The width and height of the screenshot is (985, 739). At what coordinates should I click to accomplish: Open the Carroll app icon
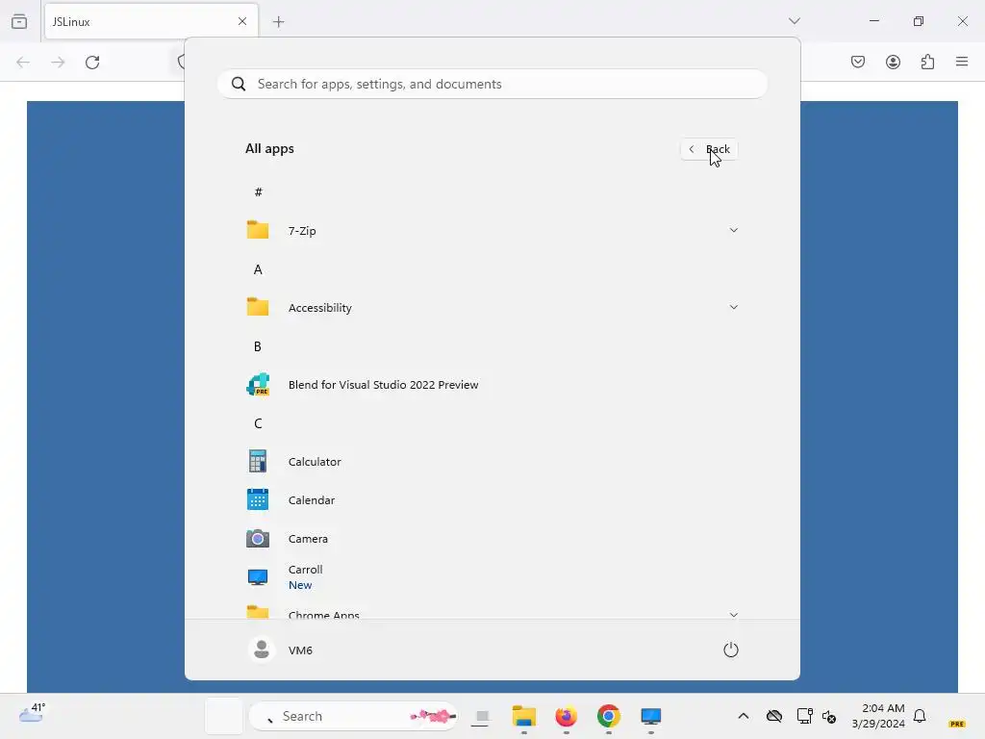click(x=258, y=577)
